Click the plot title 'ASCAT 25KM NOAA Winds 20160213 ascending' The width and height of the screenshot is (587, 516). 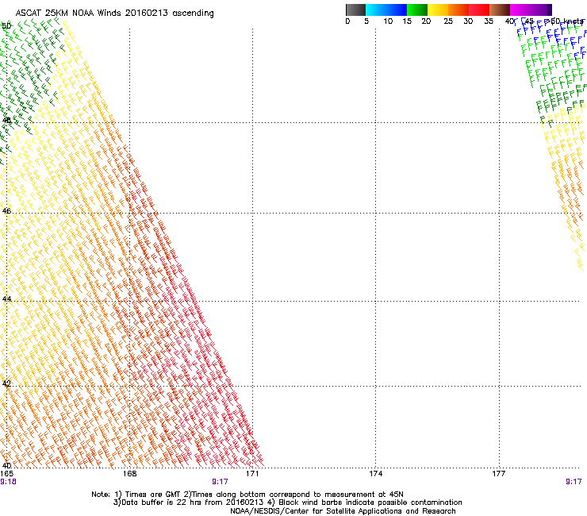(114, 13)
